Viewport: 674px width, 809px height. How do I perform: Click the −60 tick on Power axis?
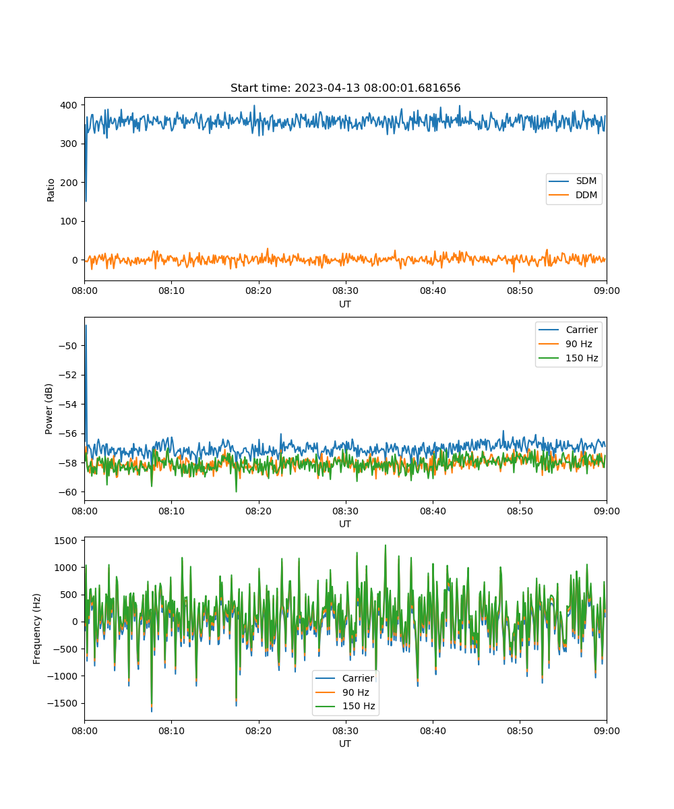click(69, 491)
